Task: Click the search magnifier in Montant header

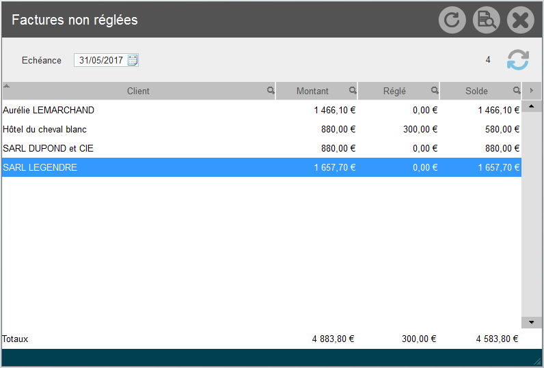Action: [353, 90]
